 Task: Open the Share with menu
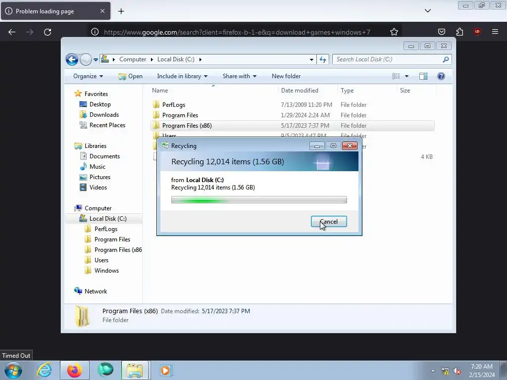(x=239, y=76)
